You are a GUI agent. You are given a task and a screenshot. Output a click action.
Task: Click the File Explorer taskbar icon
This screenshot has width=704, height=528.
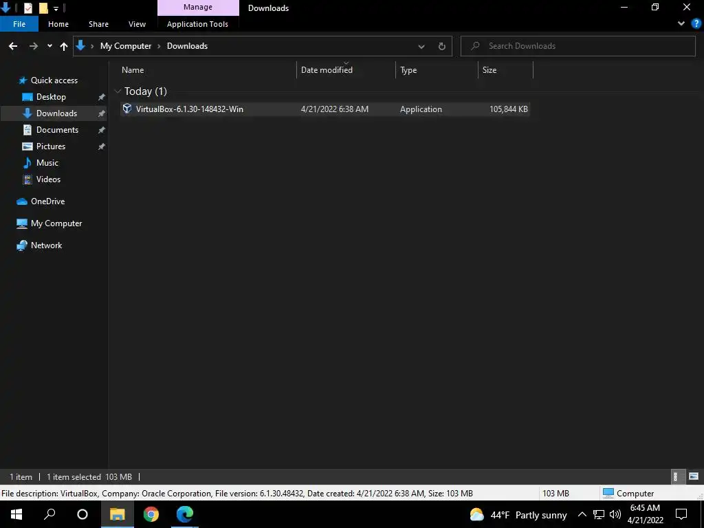point(117,514)
